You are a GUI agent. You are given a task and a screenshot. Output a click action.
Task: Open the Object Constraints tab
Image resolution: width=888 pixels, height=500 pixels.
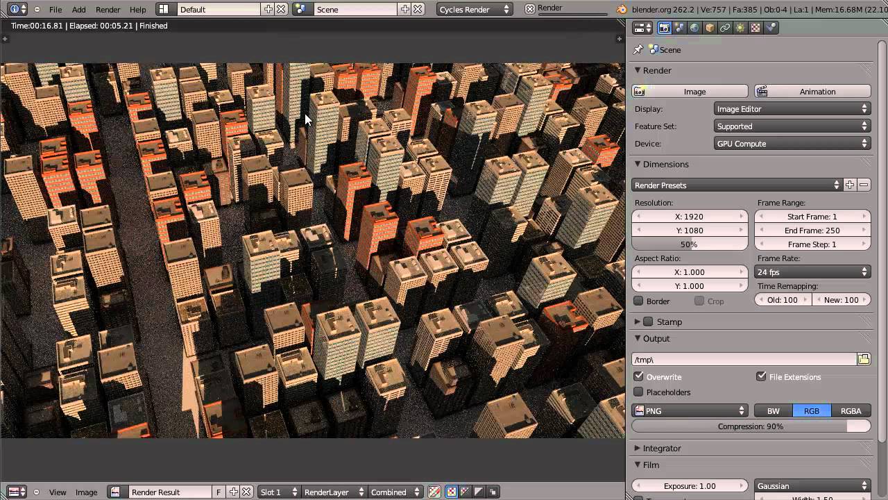(x=725, y=28)
